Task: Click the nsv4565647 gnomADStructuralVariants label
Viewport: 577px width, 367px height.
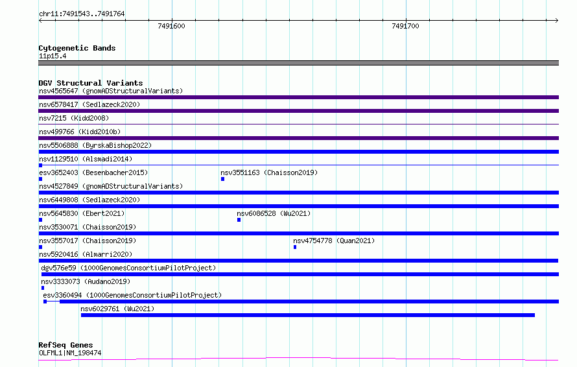Action: click(111, 91)
